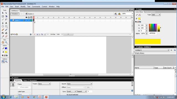Select the Line tool
177x99 pixels.
pos(3,20)
